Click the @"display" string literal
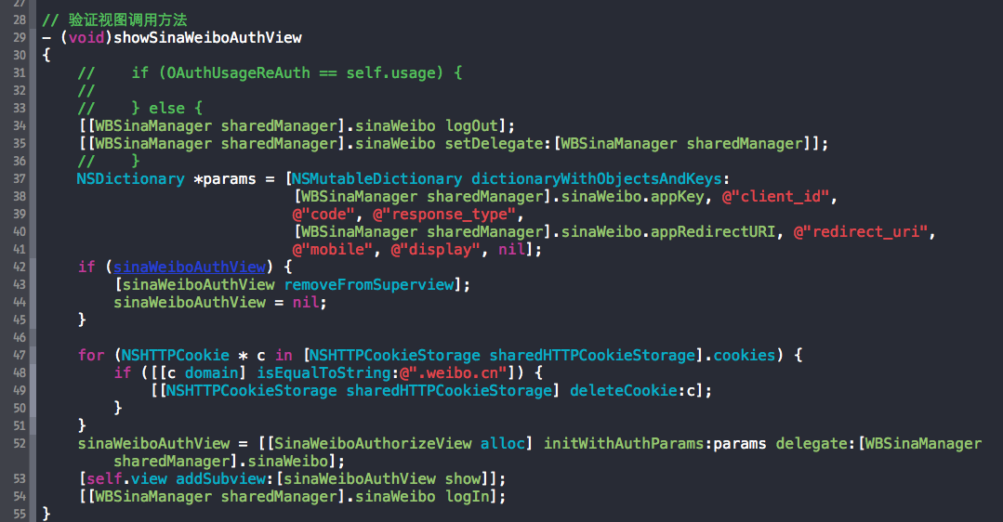 pyautogui.click(x=436, y=249)
